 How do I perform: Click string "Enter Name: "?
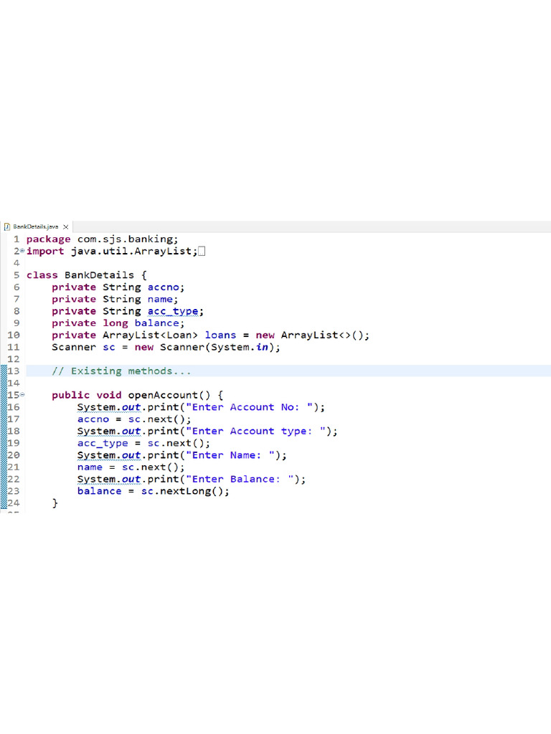coord(230,455)
